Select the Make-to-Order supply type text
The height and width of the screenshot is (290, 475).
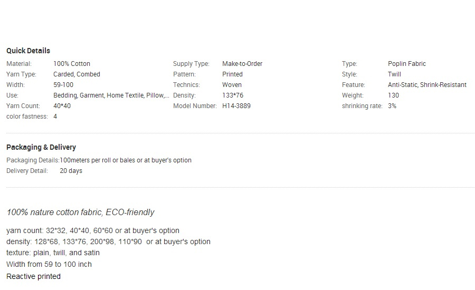[x=242, y=64]
